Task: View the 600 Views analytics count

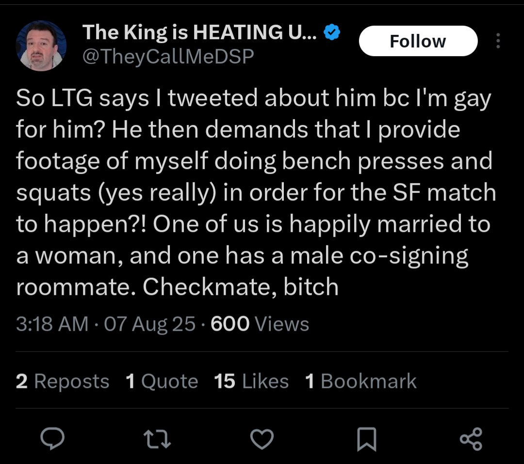Action: click(x=260, y=323)
